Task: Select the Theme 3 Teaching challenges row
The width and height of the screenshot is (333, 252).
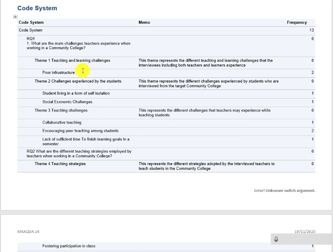Action: (x=61, y=110)
